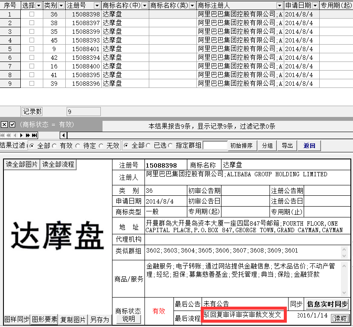Click the 商品/服务 box scroll up arrow
The height and width of the screenshot is (327, 353).
344,266
